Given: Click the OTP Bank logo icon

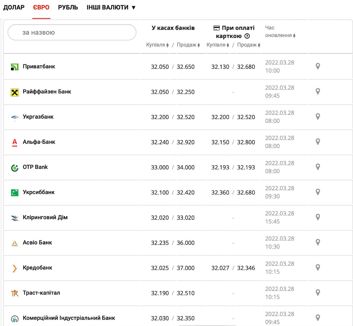Looking at the screenshot, I should (x=15, y=168).
